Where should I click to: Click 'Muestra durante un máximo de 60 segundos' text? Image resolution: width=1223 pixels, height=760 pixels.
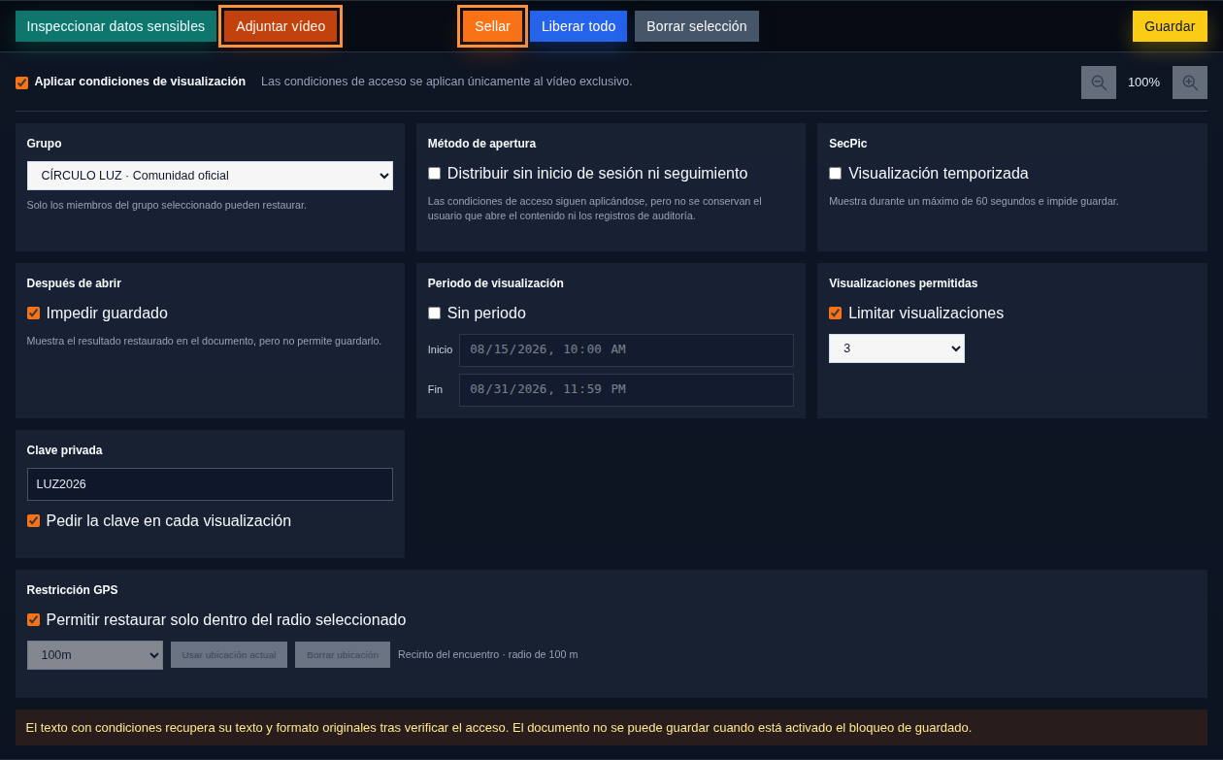pyautogui.click(x=974, y=201)
